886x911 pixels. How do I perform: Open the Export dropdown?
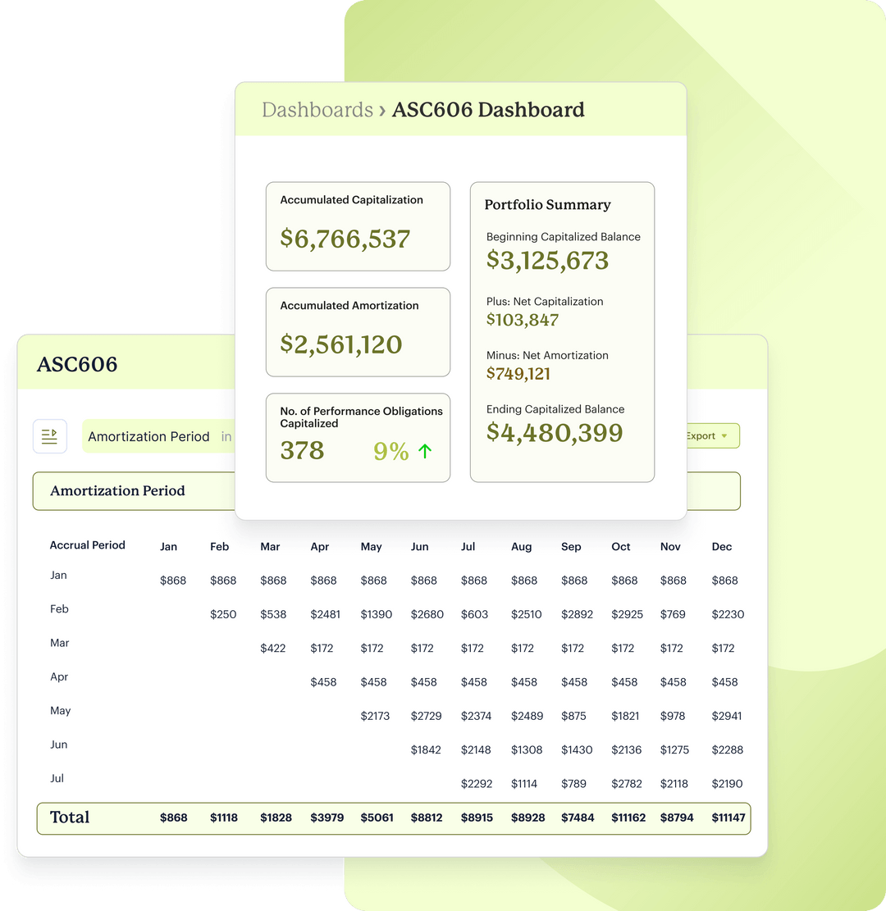(702, 435)
